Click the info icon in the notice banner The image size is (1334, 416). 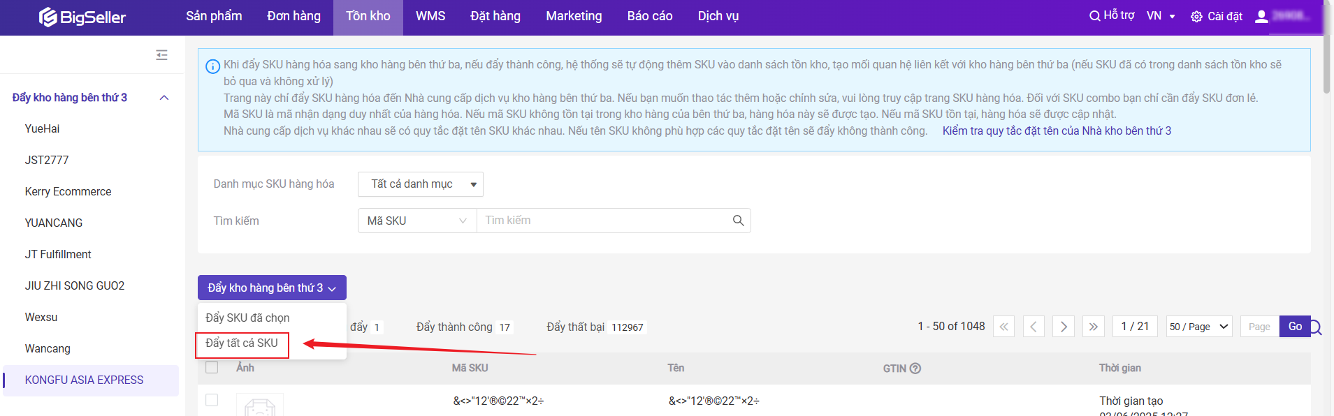(212, 66)
